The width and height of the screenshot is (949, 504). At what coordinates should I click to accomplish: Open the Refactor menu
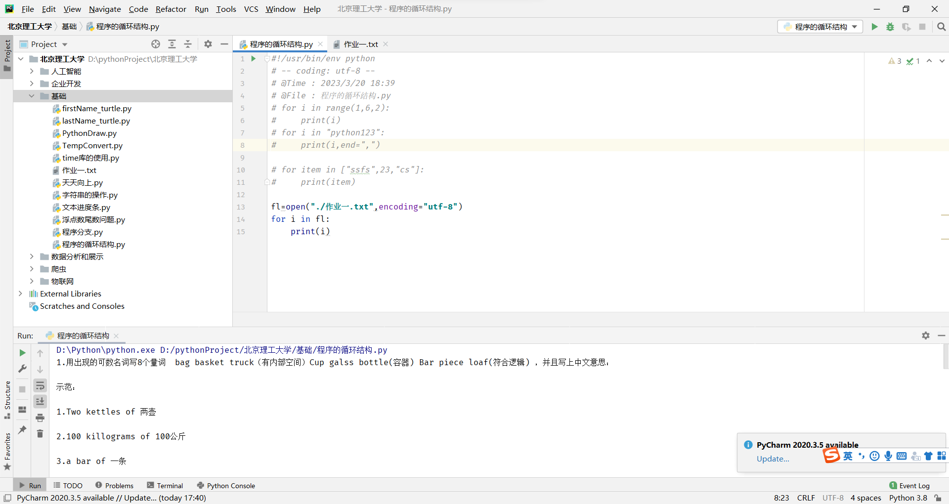click(171, 9)
